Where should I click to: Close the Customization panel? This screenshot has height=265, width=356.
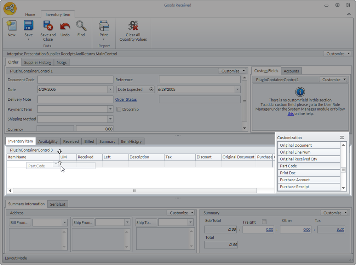click(x=342, y=137)
